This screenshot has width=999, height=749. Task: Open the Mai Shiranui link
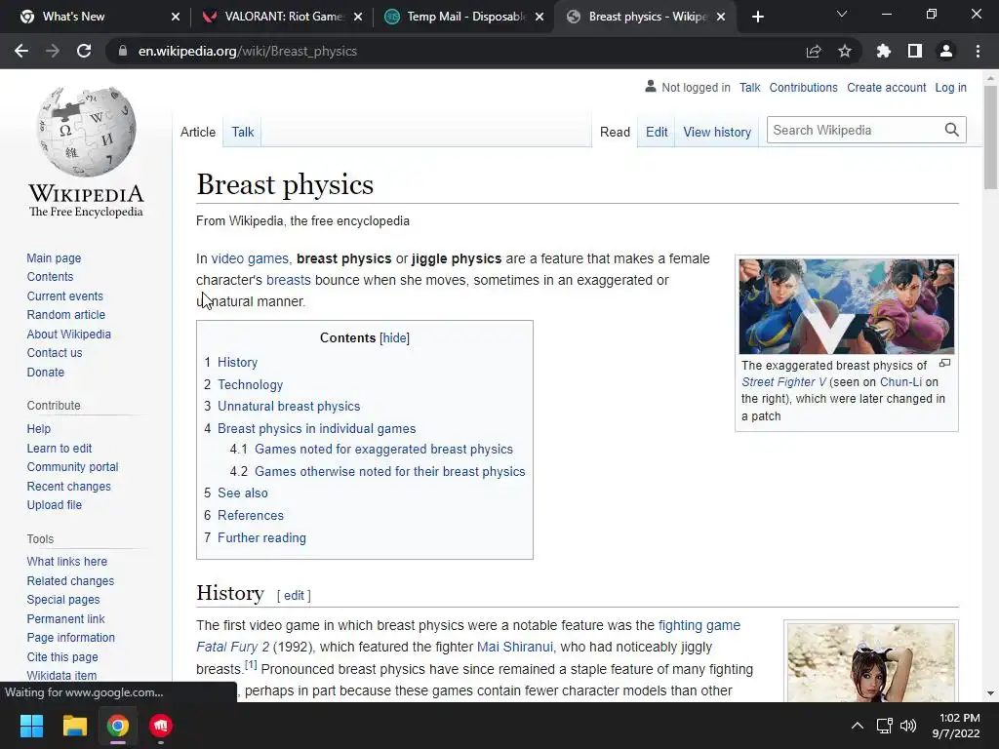click(515, 647)
